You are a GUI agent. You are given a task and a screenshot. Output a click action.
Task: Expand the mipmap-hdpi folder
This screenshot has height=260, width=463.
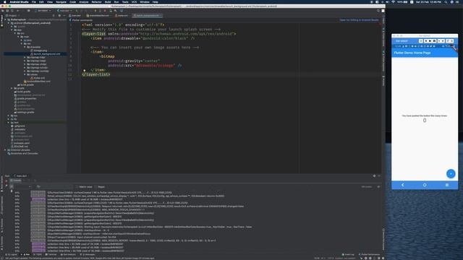(x=25, y=57)
